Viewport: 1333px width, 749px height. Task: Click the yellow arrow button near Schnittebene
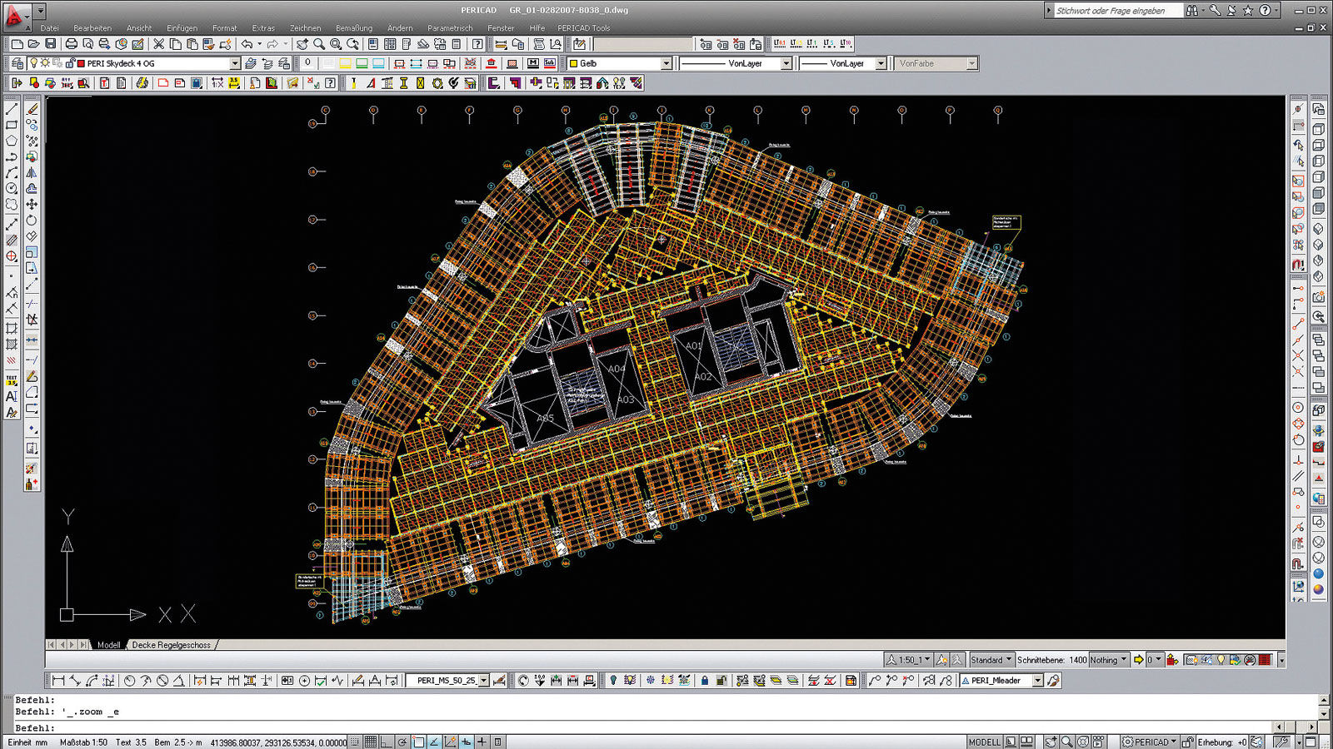[x=1138, y=660]
